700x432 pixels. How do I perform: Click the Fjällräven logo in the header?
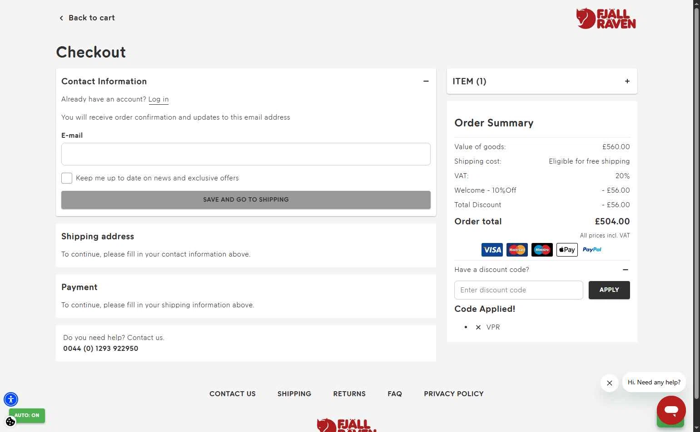pyautogui.click(x=606, y=19)
